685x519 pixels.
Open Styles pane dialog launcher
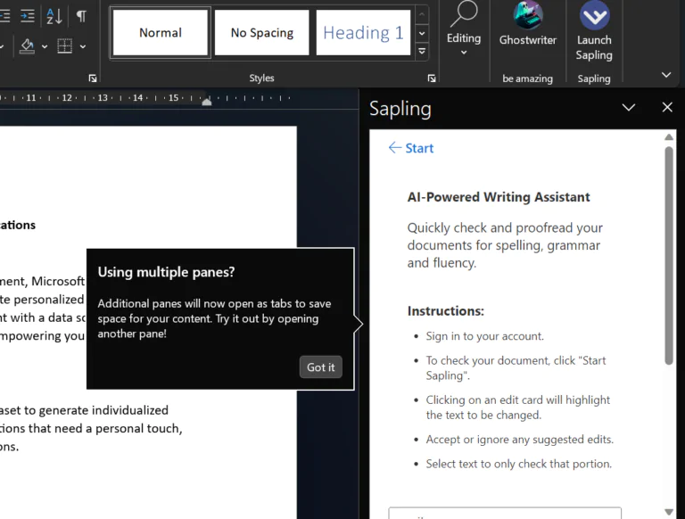tap(432, 78)
